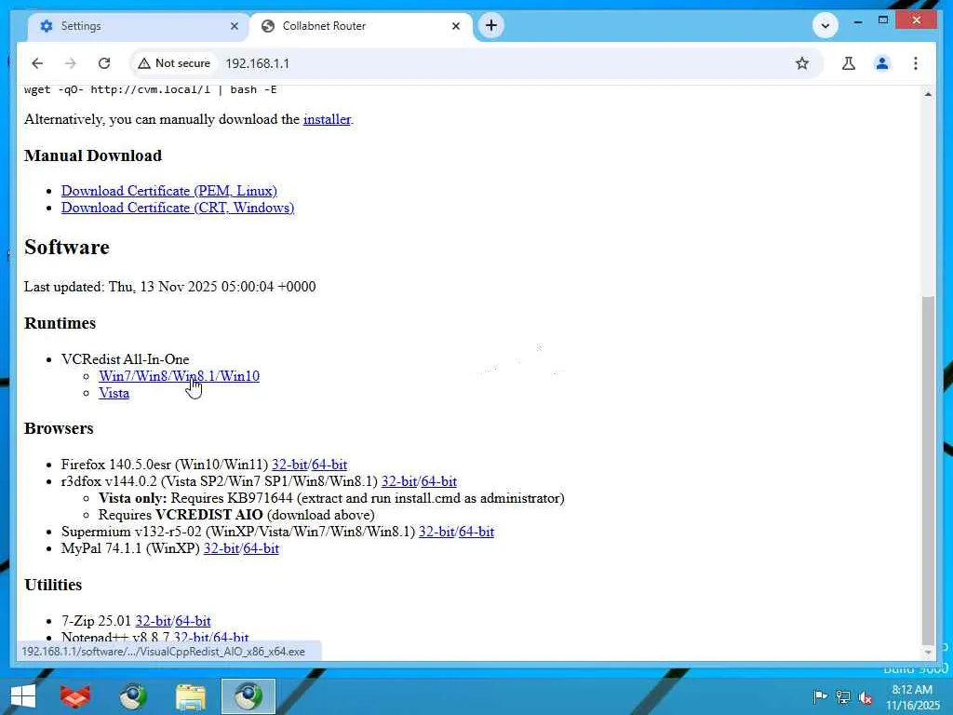
Task: Switch to the Settings tab
Action: click(x=139, y=26)
